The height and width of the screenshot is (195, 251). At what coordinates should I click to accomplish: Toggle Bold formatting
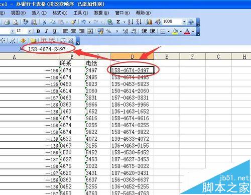tap(38, 31)
